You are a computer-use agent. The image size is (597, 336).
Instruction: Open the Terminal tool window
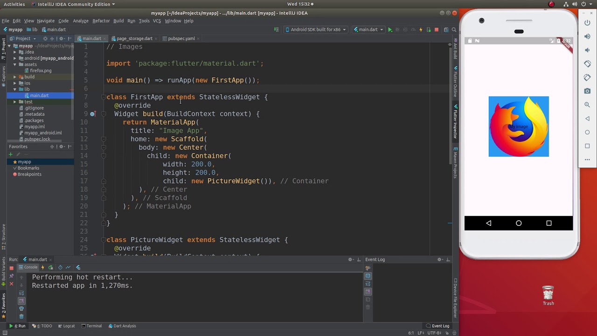(91, 326)
